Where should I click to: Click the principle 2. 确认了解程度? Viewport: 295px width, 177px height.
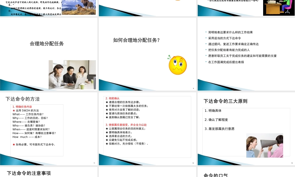click(x=216, y=120)
